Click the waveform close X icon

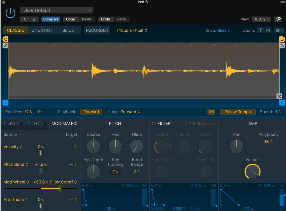(x=279, y=97)
